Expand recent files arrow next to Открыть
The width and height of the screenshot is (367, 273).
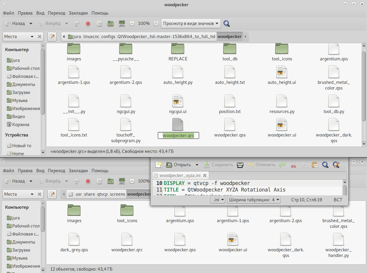(x=197, y=164)
